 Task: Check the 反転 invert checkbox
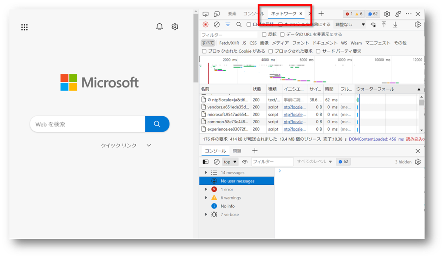tap(264, 34)
